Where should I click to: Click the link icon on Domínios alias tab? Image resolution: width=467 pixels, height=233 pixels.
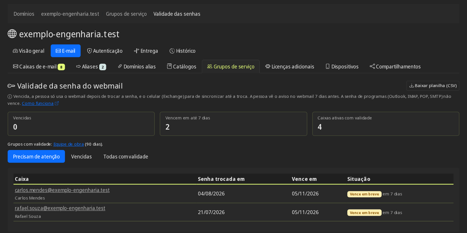point(120,66)
